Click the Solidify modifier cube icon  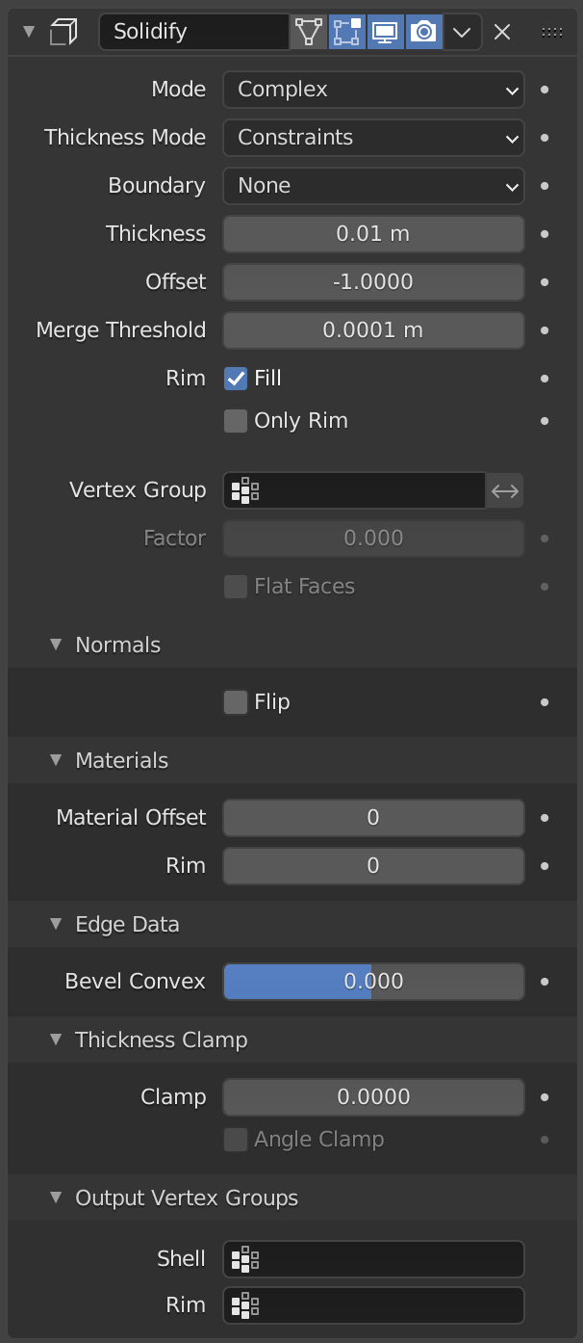pos(63,31)
